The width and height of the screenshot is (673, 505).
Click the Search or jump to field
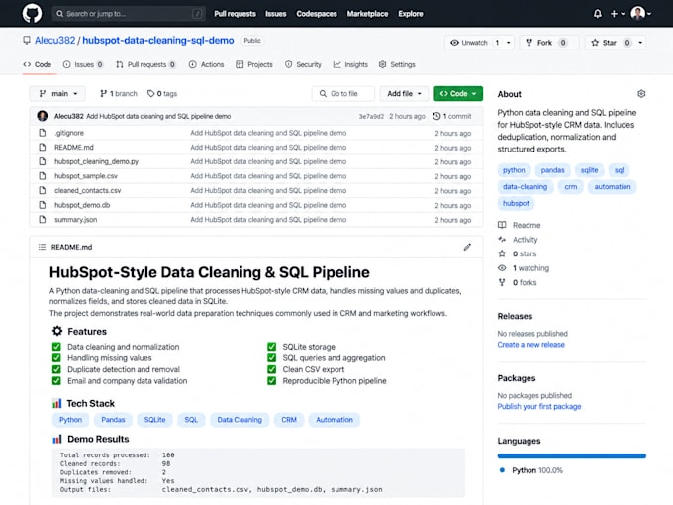coord(129,14)
